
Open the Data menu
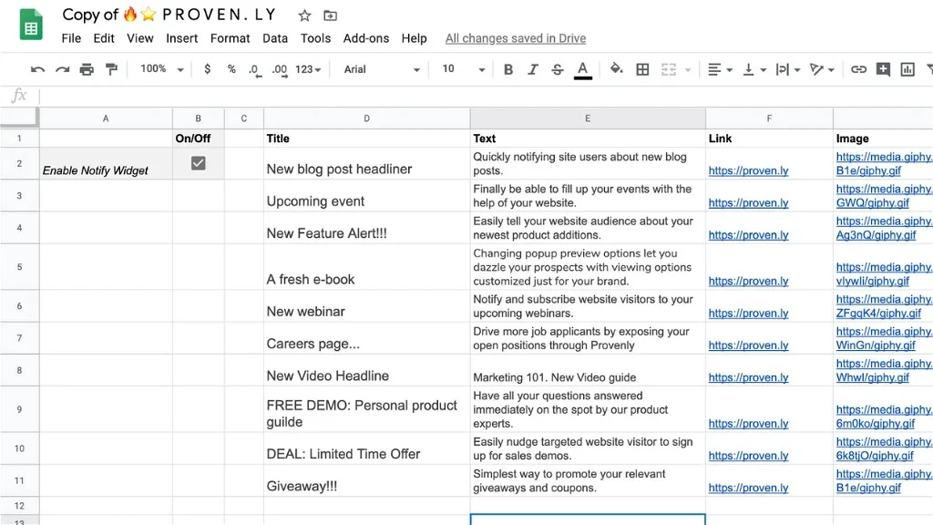(275, 38)
